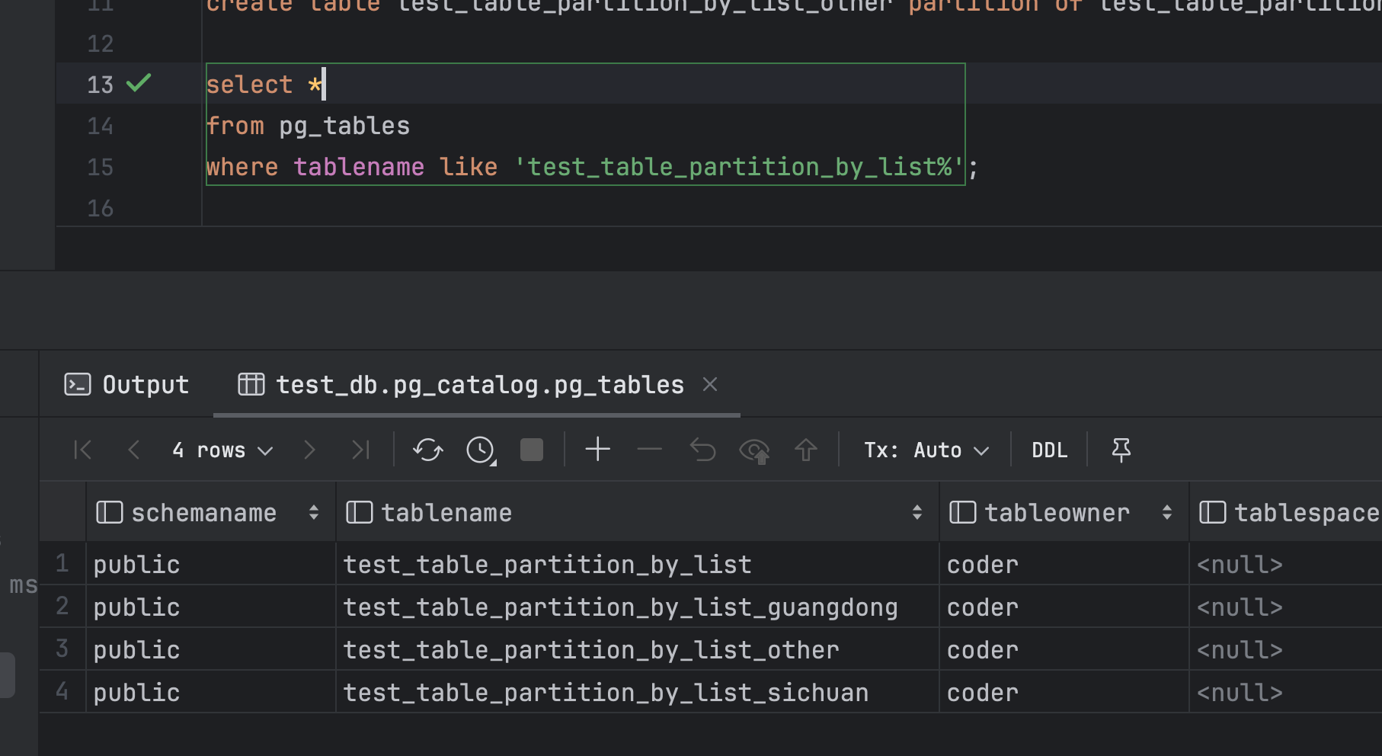
Task: Select the tableowner column header
Action: click(x=1064, y=513)
